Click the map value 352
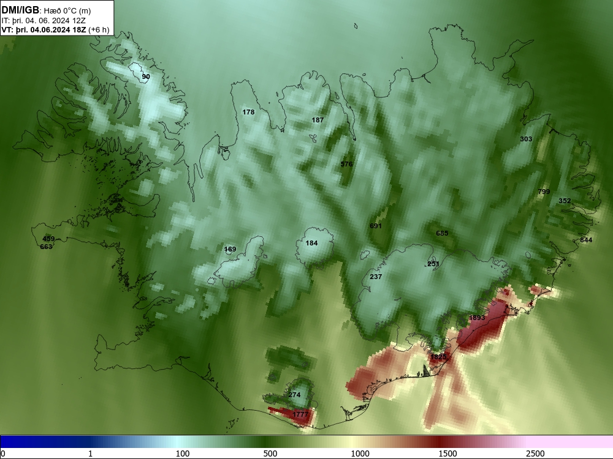This screenshot has height=459, width=613. 565,201
